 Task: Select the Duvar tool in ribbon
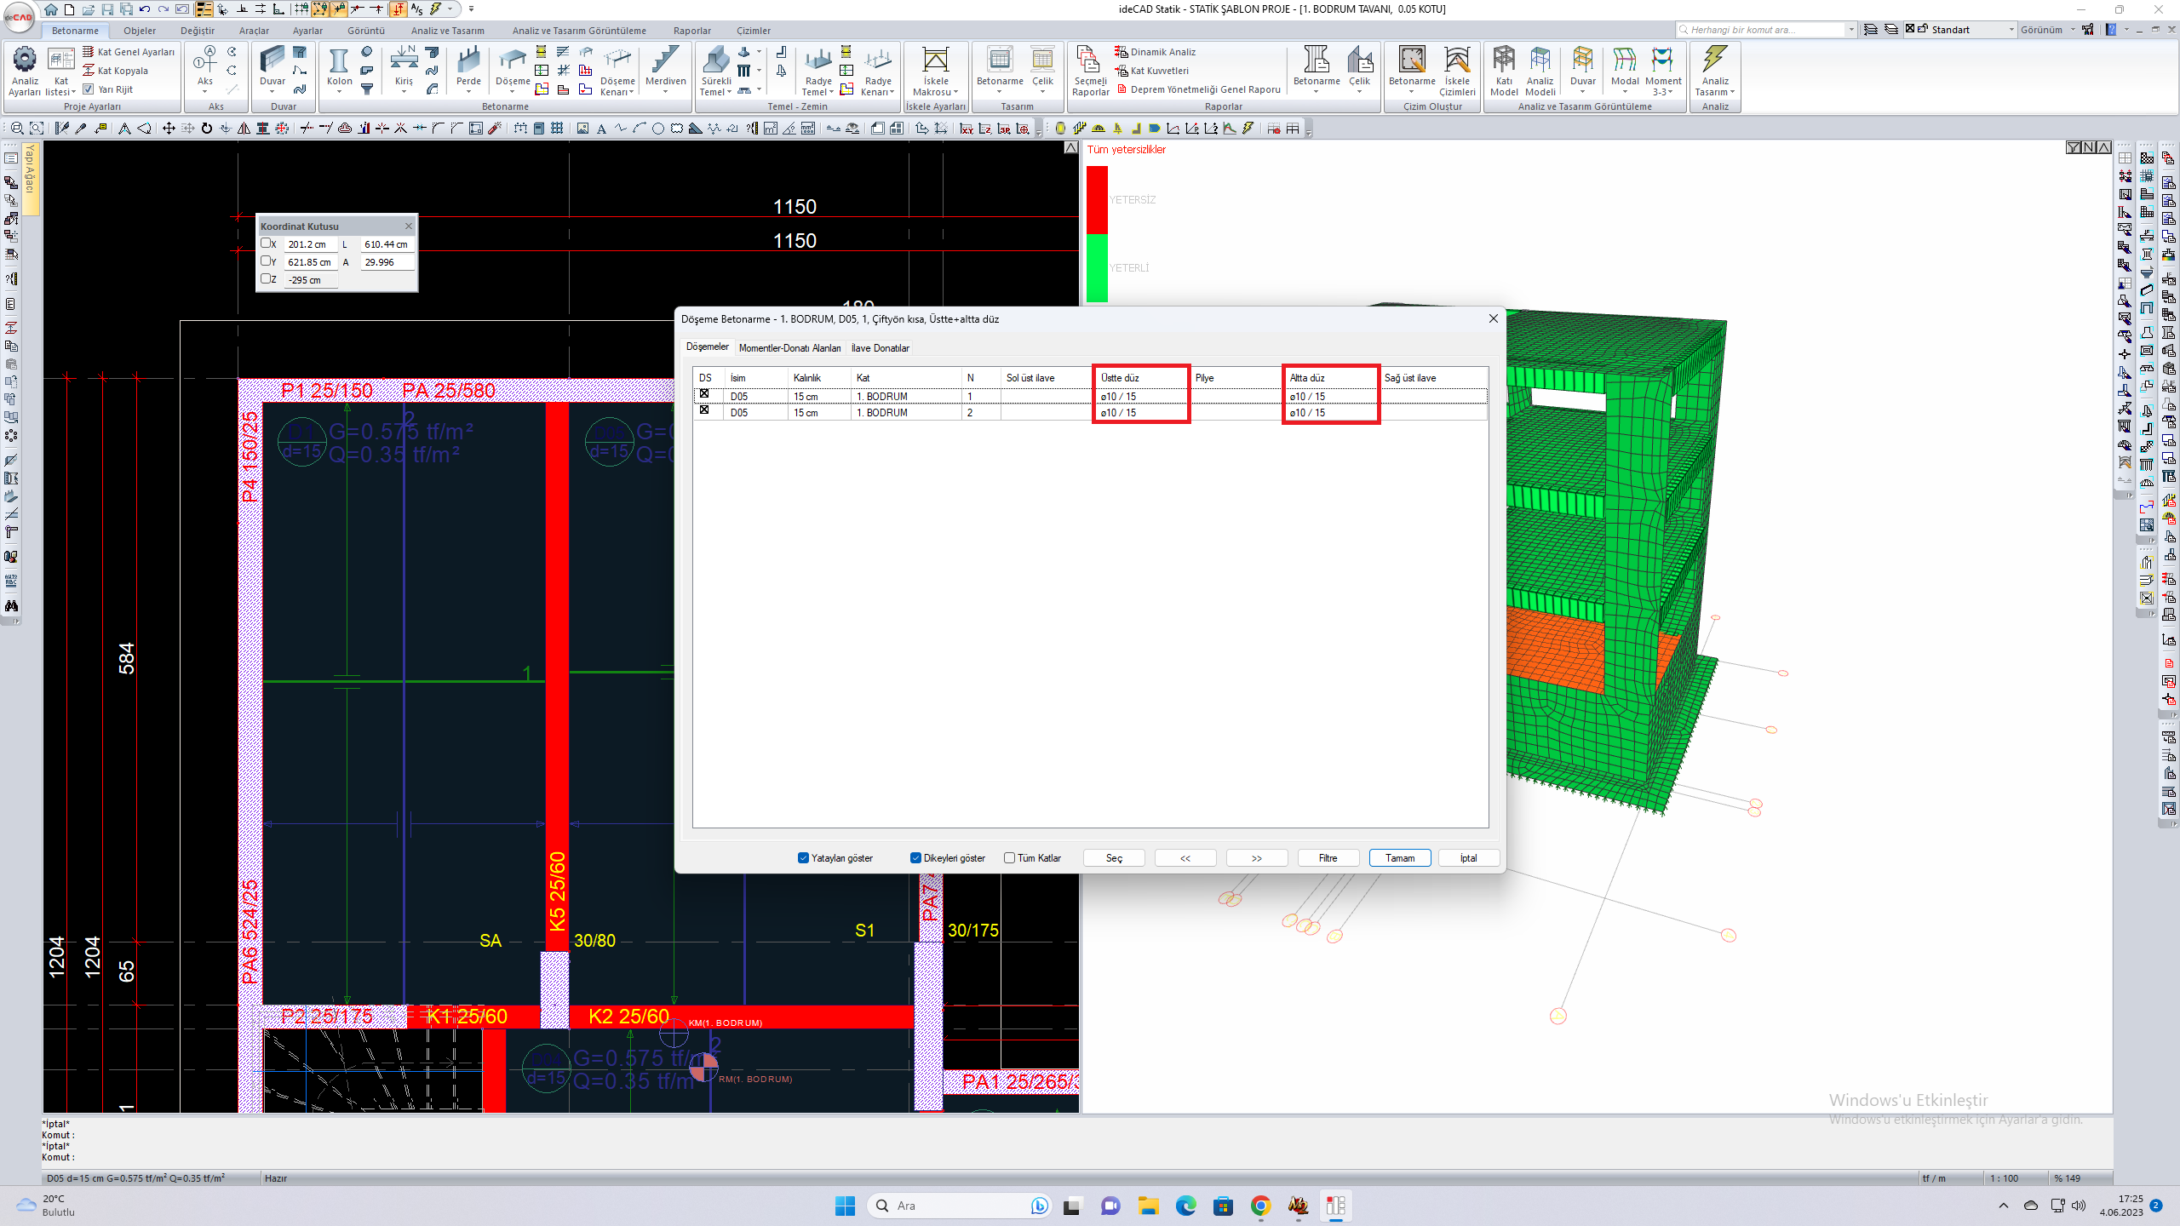[272, 70]
